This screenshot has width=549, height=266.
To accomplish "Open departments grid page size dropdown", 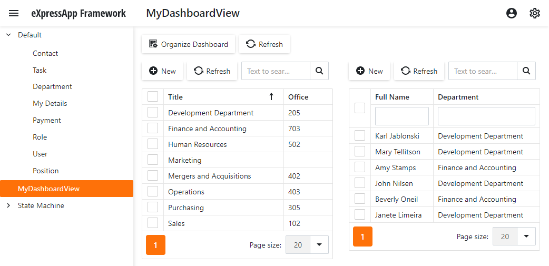I will 319,244.
